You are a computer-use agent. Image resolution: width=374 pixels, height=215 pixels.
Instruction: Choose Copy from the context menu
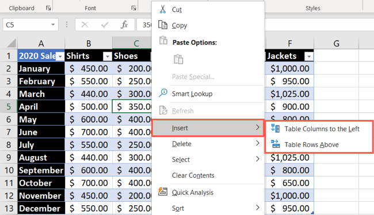pyautogui.click(x=208, y=25)
